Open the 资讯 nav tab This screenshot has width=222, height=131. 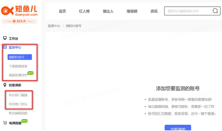pos(154,11)
